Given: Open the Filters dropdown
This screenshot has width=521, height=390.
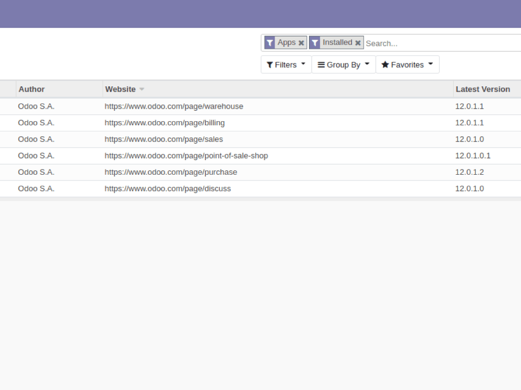Looking at the screenshot, I should point(286,64).
